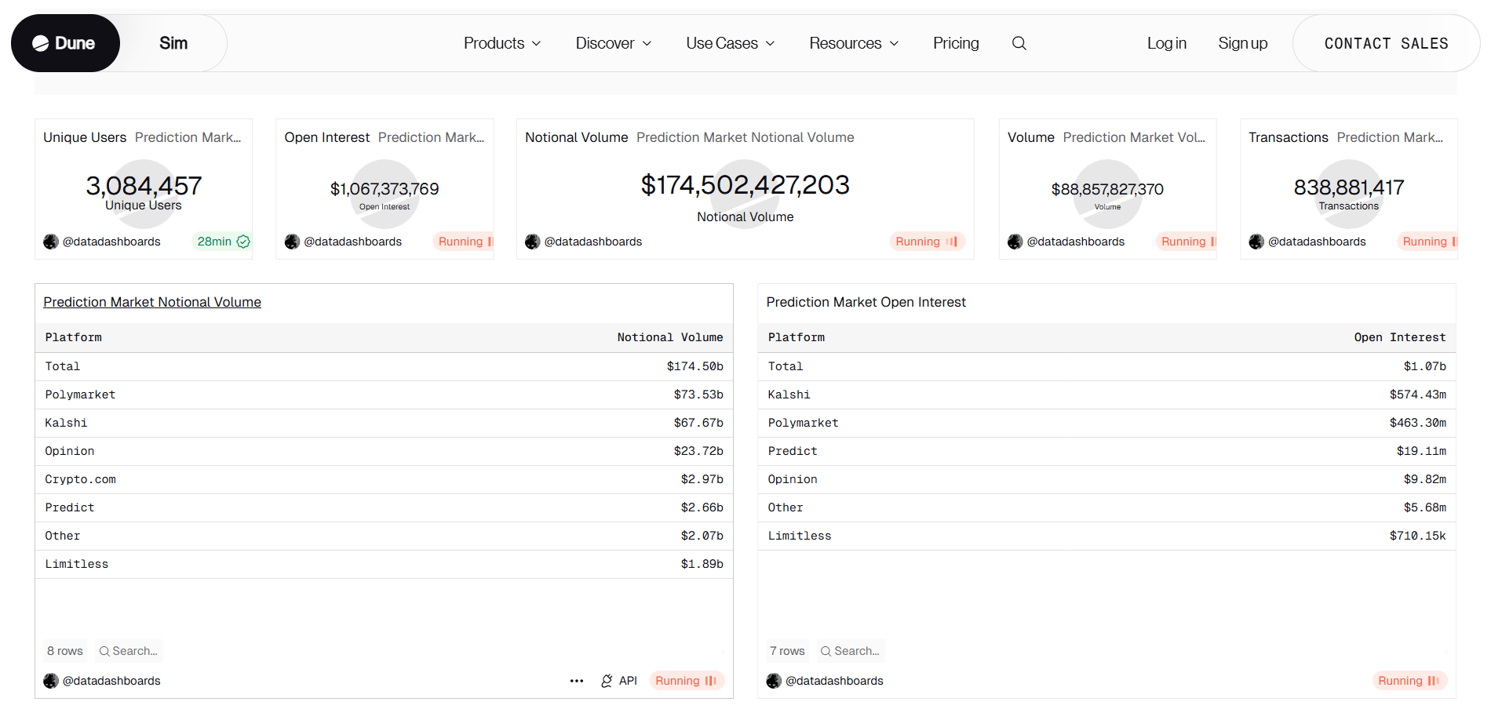Click avatar below Open Interest table
The width and height of the screenshot is (1491, 720).
(x=774, y=681)
